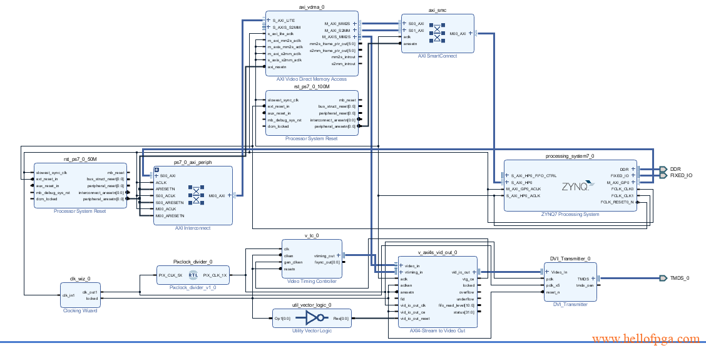This screenshot has width=706, height=348.
Task: Select the rst_ps7_0_100M block title
Action: (311, 86)
